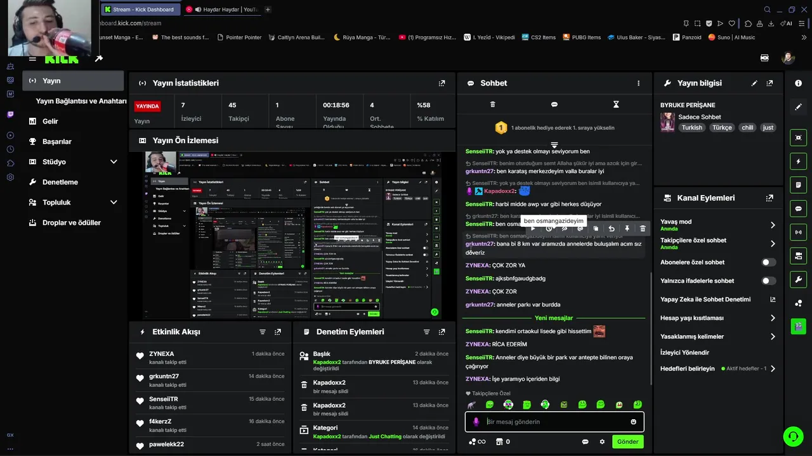
Task: Open the Sohbet panel three-dot menu
Action: (638, 83)
